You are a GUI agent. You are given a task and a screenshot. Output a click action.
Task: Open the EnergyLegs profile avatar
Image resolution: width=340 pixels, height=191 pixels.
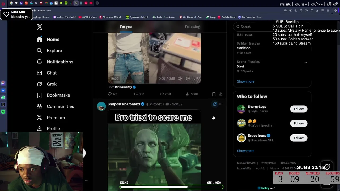[241, 109]
